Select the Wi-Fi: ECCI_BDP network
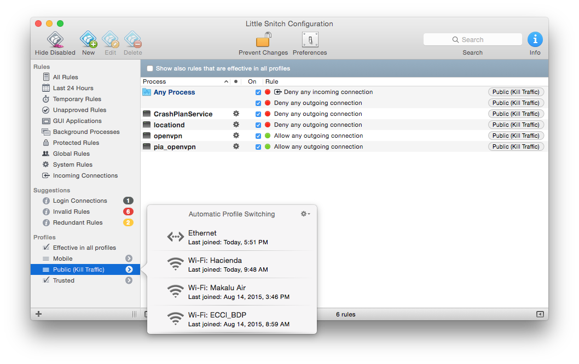Image resolution: width=579 pixels, height=364 pixels. [232, 319]
